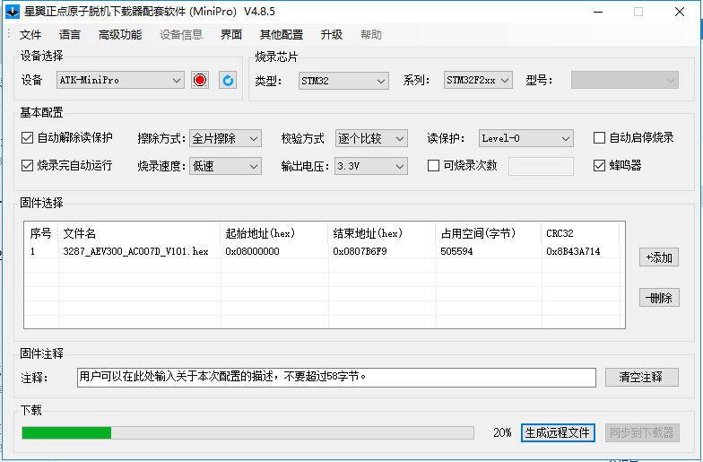Expand the 烧录速度 dropdown

point(225,166)
